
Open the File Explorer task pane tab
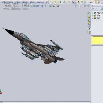(x=89, y=20)
